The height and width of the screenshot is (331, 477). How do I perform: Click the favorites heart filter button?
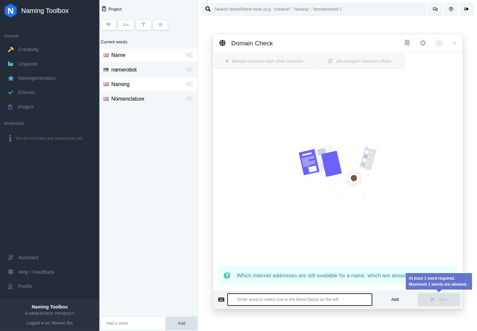pyautogui.click(x=108, y=25)
